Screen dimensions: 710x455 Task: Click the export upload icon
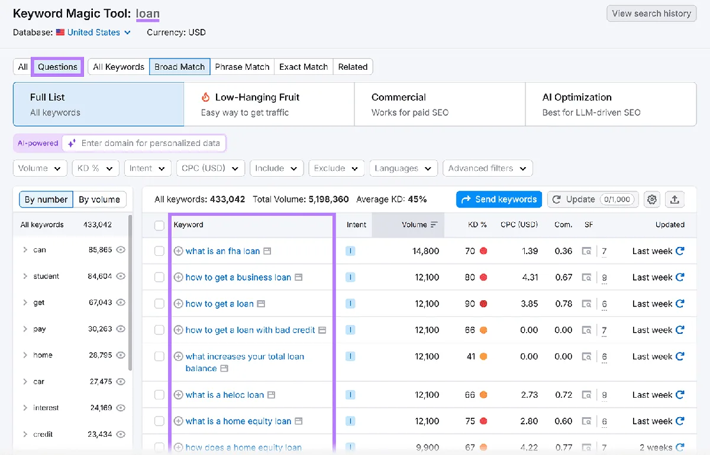click(674, 200)
